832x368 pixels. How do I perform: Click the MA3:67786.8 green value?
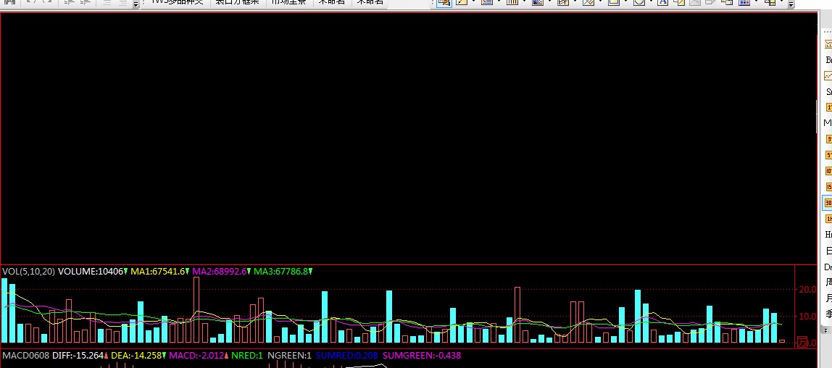[x=280, y=272]
